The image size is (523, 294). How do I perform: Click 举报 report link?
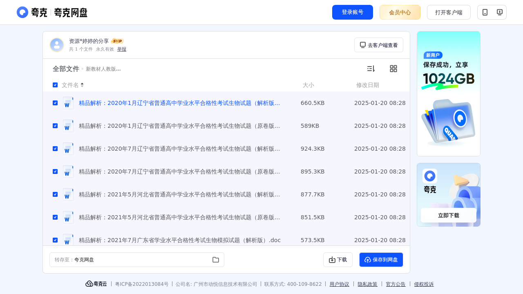pyautogui.click(x=122, y=49)
